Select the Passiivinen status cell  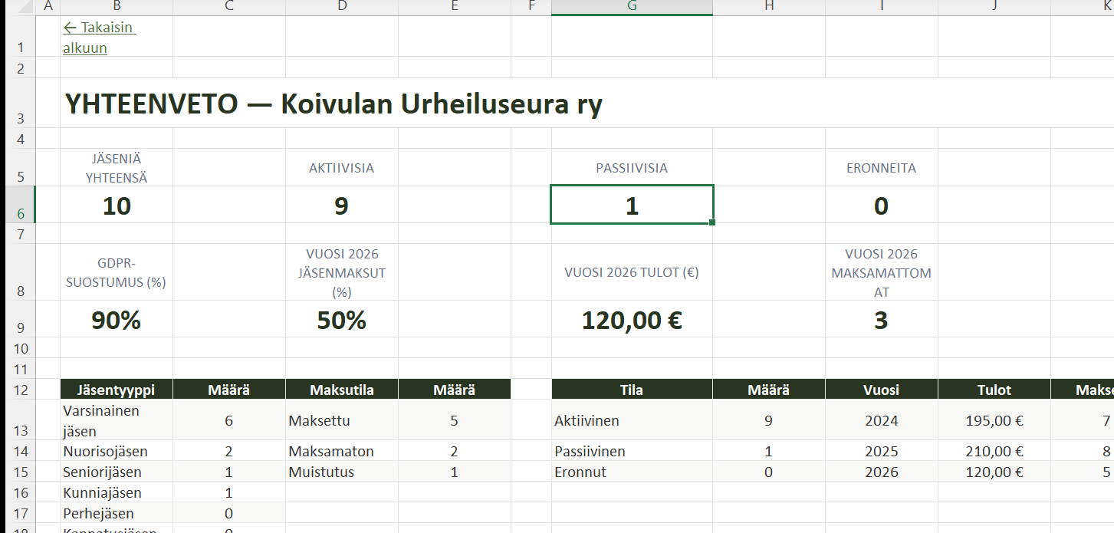coord(590,452)
